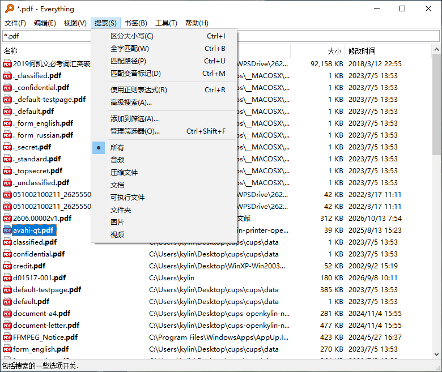Click PDF icon next to document-letter.pdf

click(7, 326)
